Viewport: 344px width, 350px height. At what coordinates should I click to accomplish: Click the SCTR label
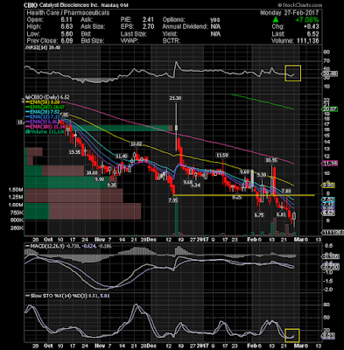[172, 41]
